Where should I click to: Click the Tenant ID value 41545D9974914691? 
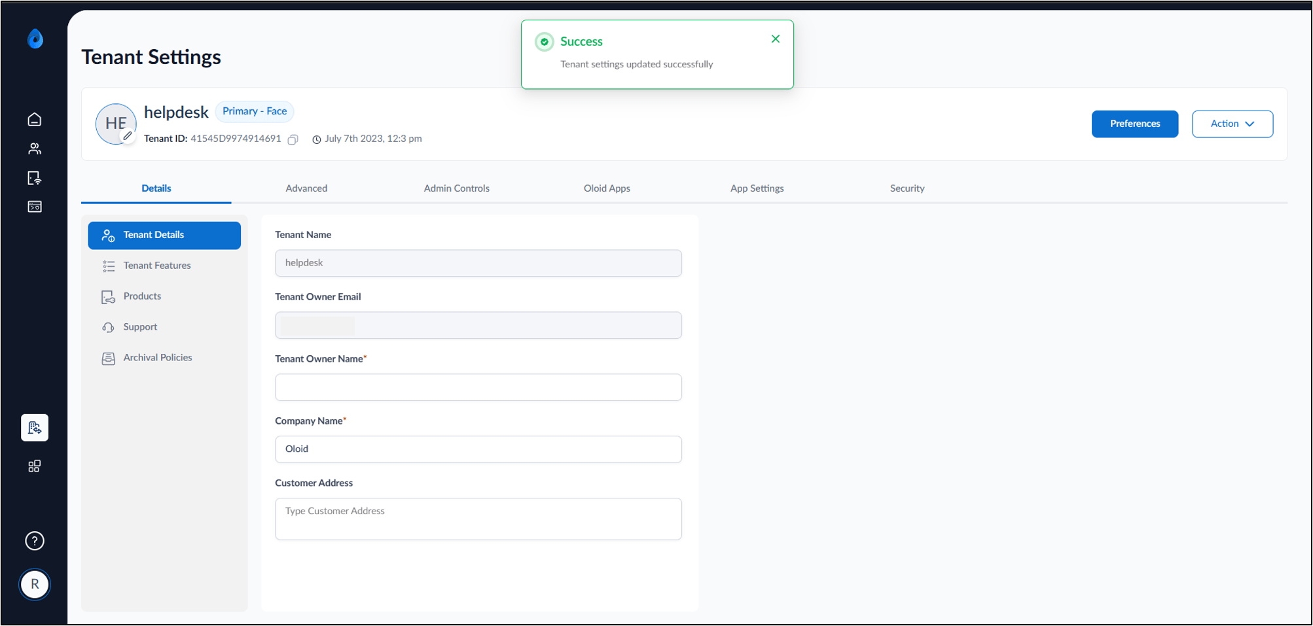[236, 139]
